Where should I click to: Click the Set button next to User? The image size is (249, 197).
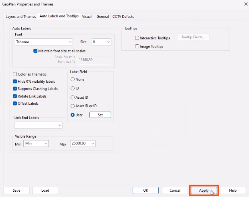tap(100, 115)
